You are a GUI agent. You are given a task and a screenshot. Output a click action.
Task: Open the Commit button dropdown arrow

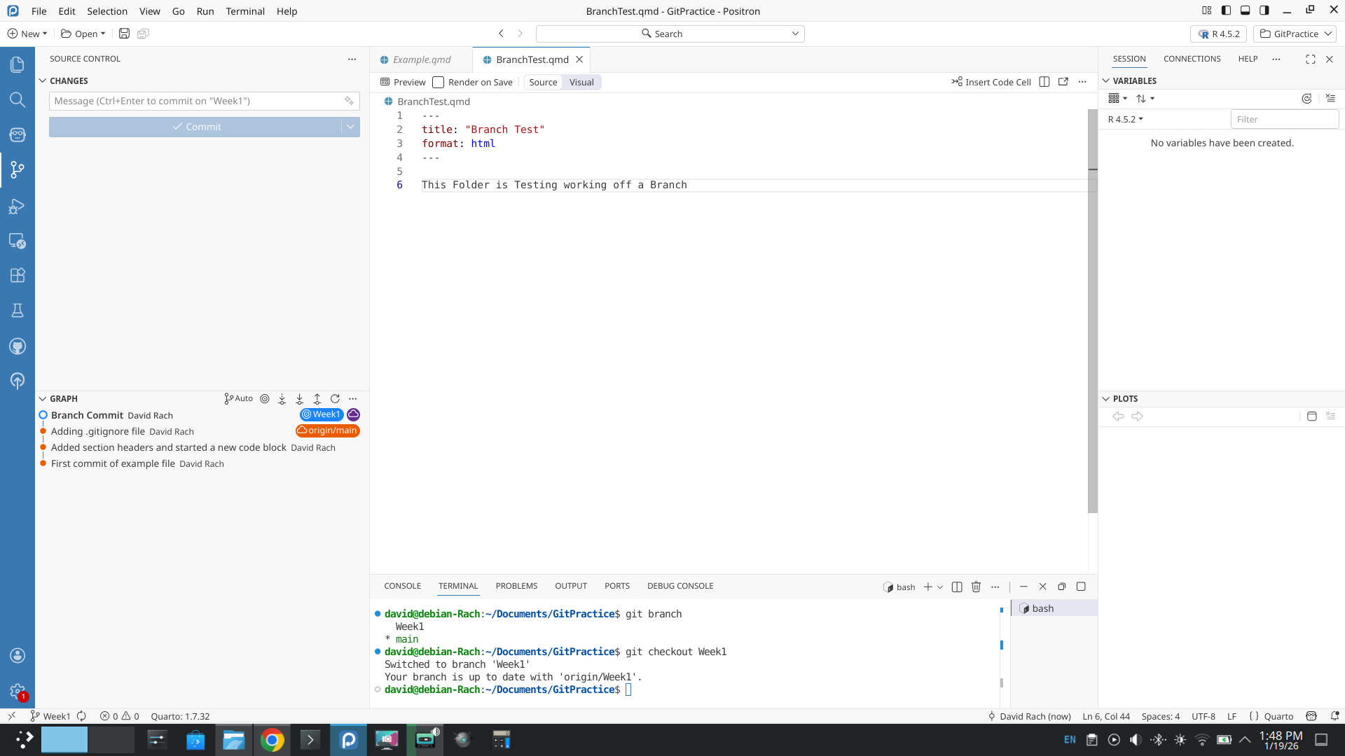tap(350, 127)
